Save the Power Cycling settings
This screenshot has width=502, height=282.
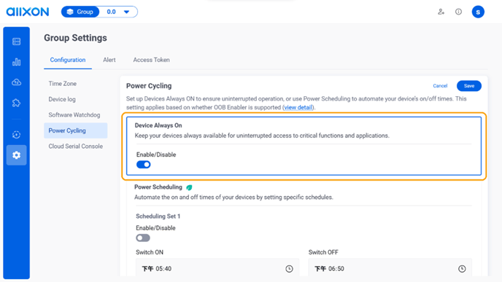click(469, 86)
